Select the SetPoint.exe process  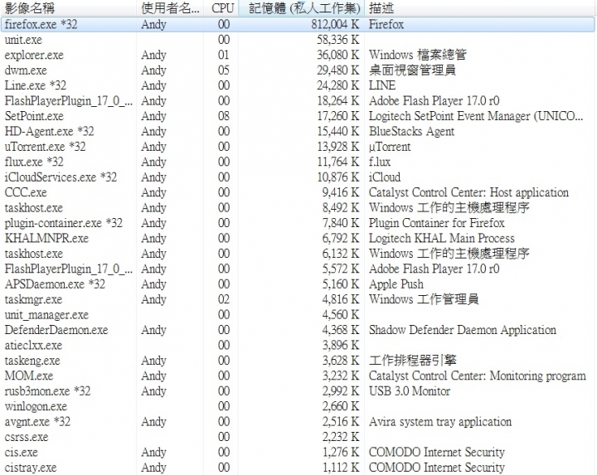[x=298, y=116]
